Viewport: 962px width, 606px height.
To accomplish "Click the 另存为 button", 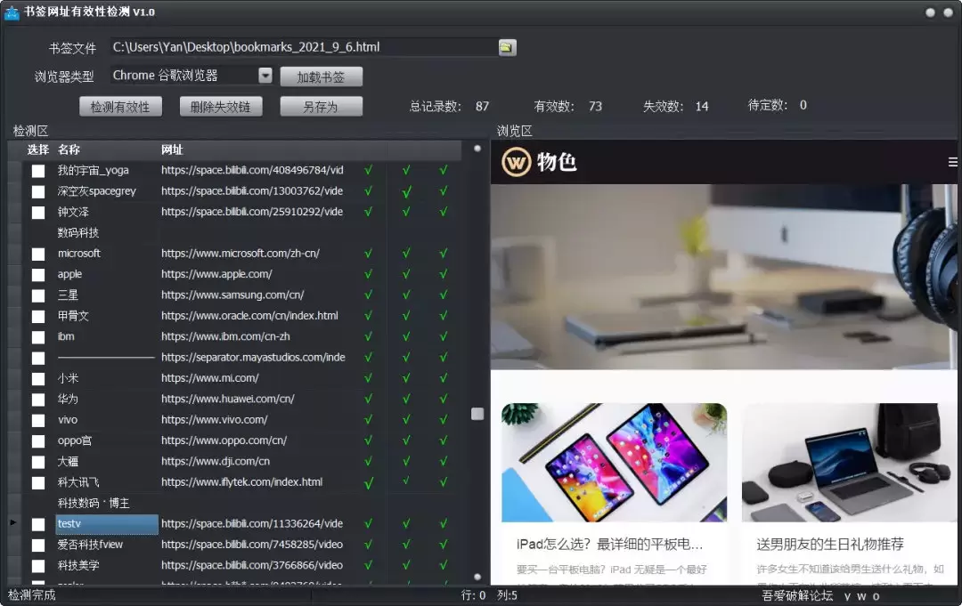I will click(321, 107).
